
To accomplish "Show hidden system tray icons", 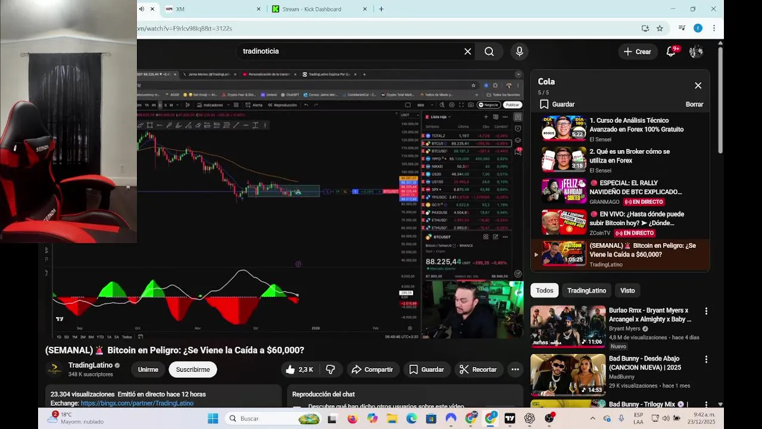I will point(592,418).
